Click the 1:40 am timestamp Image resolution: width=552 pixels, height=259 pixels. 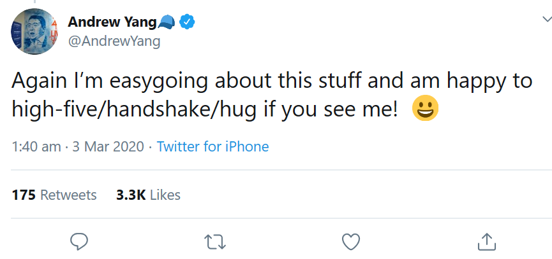tap(36, 146)
